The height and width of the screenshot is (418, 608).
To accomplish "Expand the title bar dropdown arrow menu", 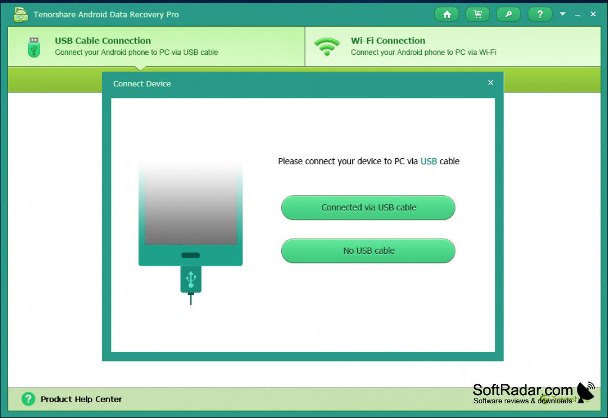I will [x=563, y=14].
